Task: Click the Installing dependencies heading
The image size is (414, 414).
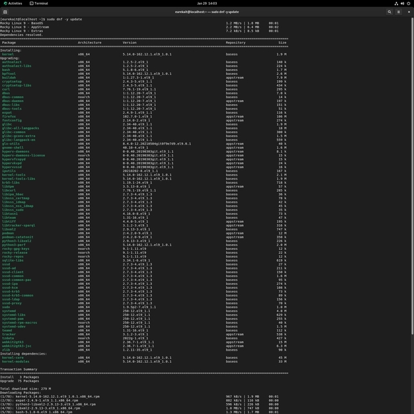Action: tap(24, 353)
